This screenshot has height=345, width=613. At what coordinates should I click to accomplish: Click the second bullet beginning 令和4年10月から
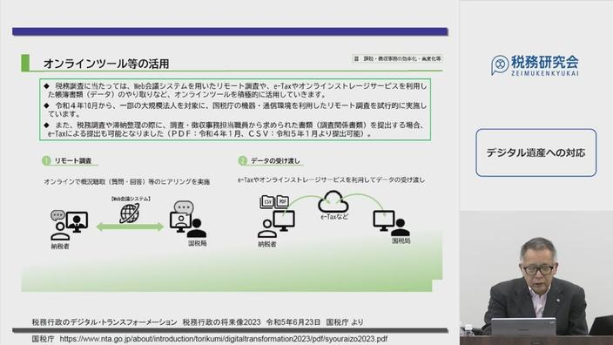235,110
